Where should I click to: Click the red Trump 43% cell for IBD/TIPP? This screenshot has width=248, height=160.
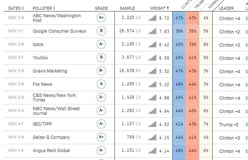pos(193,124)
